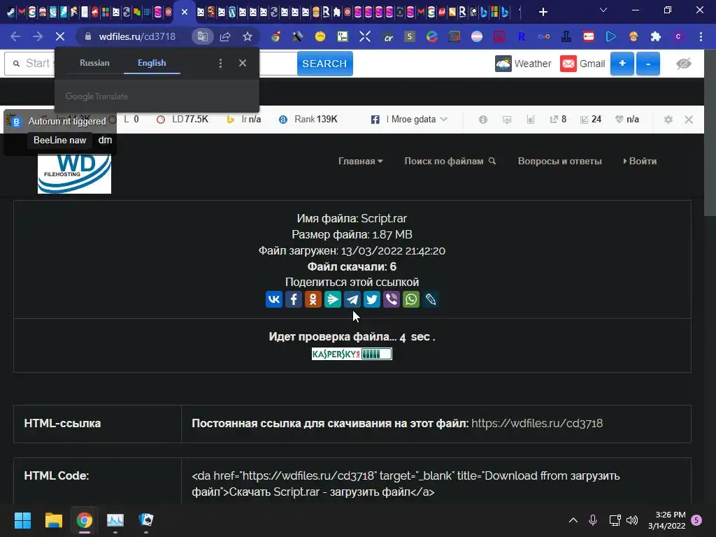Viewport: 716px width, 537px height.
Task: Share link via Odnoklassniki icon
Action: pyautogui.click(x=313, y=299)
